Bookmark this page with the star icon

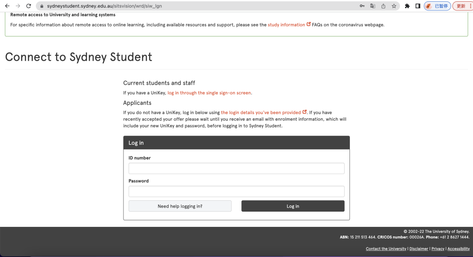point(394,6)
